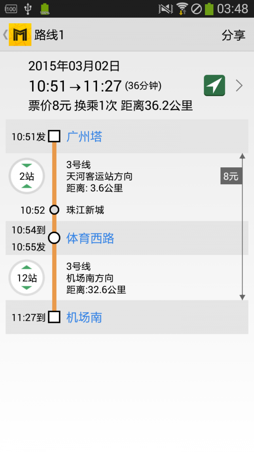This screenshot has width=254, height=452.
Task: Open navigation with the green arrow icon
Action: [214, 86]
